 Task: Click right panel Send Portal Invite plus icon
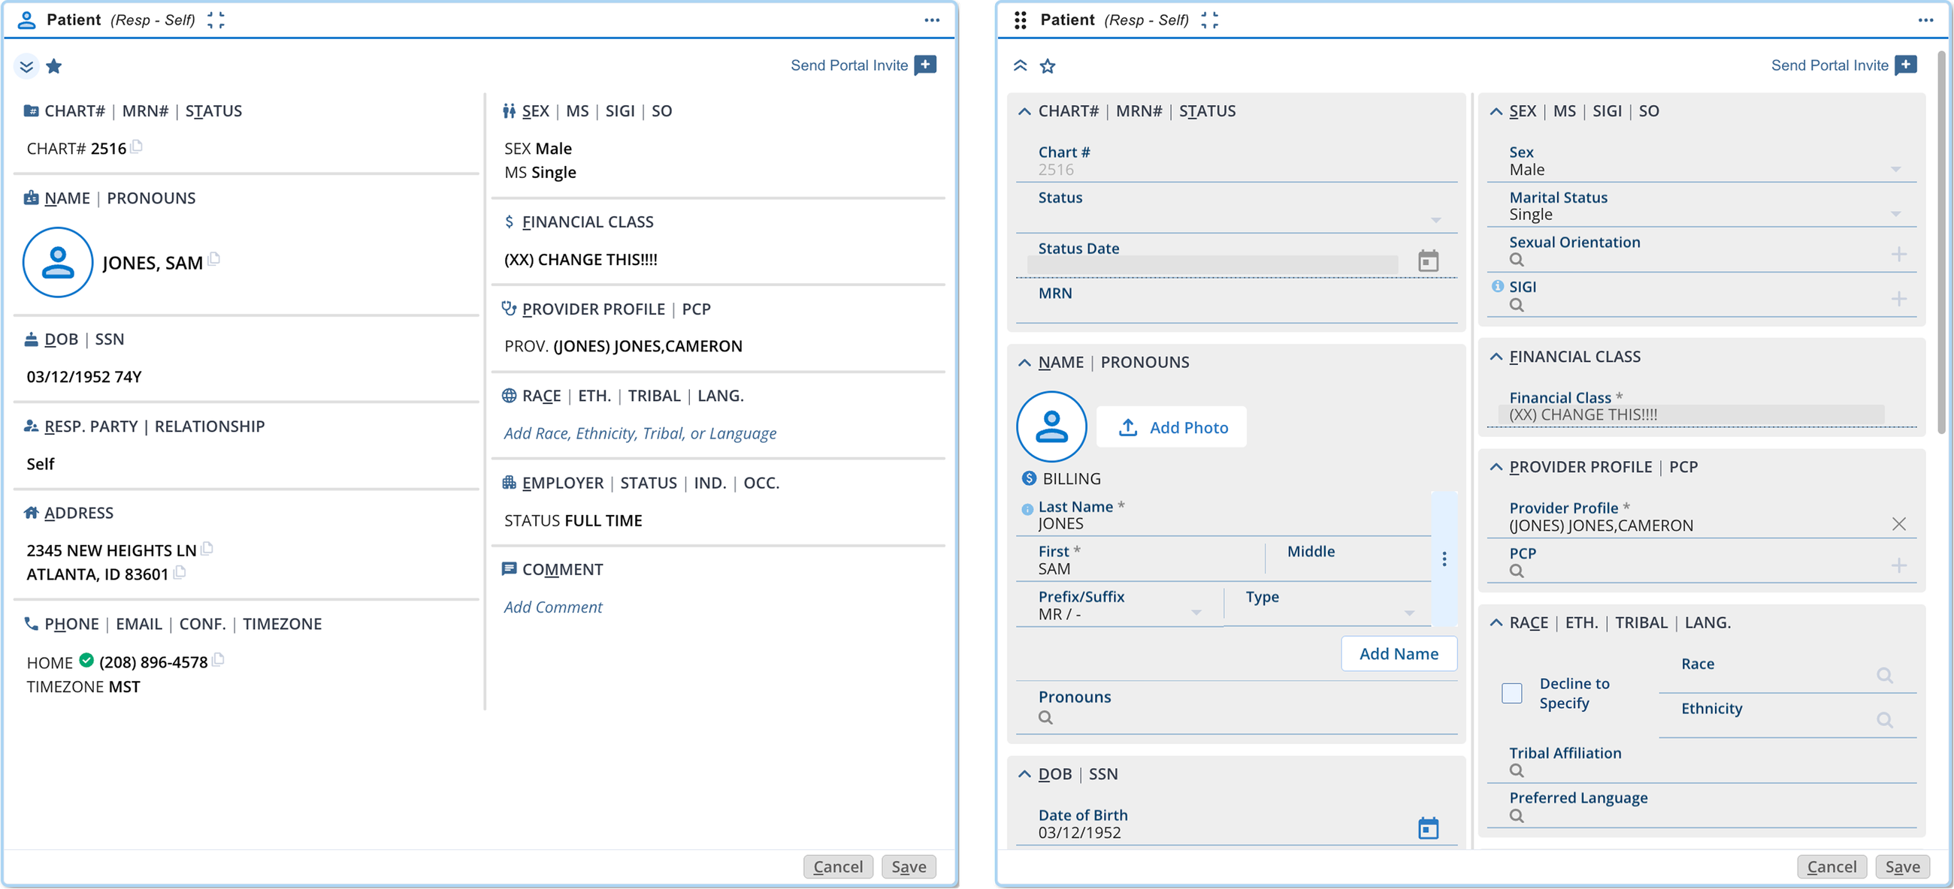[1905, 65]
